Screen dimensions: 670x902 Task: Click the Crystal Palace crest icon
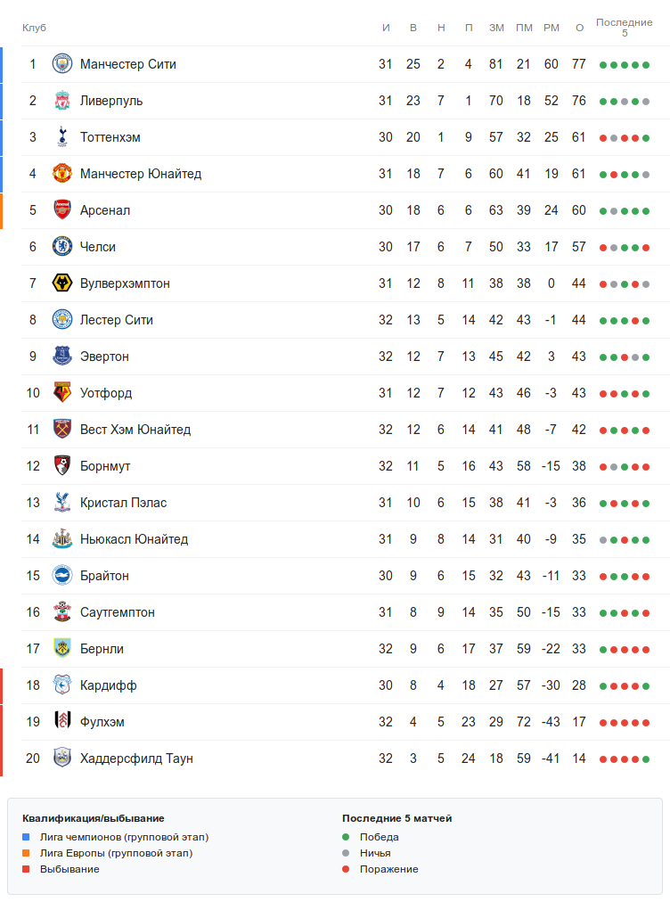click(61, 503)
